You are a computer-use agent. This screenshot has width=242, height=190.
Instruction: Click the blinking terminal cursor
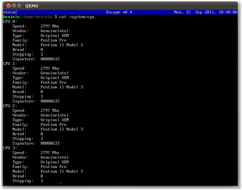coord(60,183)
